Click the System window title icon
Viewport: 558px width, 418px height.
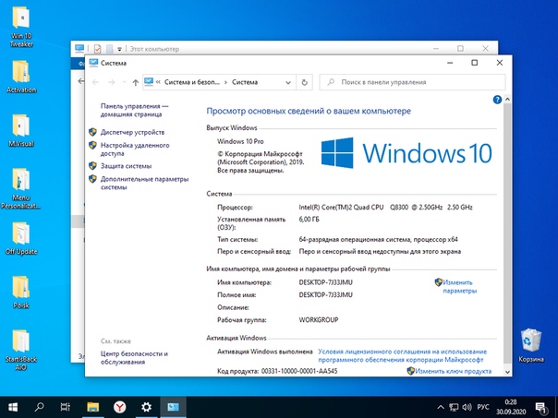(93, 63)
